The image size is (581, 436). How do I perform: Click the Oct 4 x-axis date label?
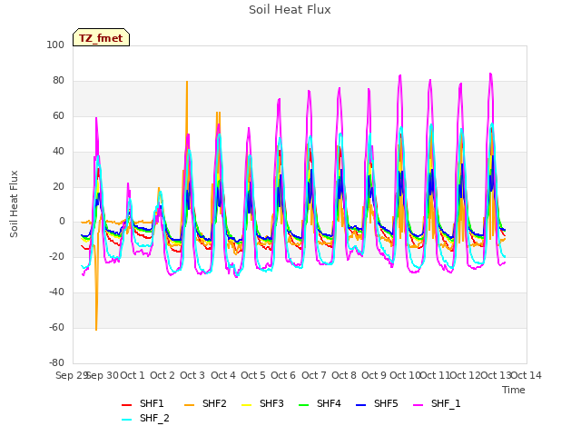[223, 375]
